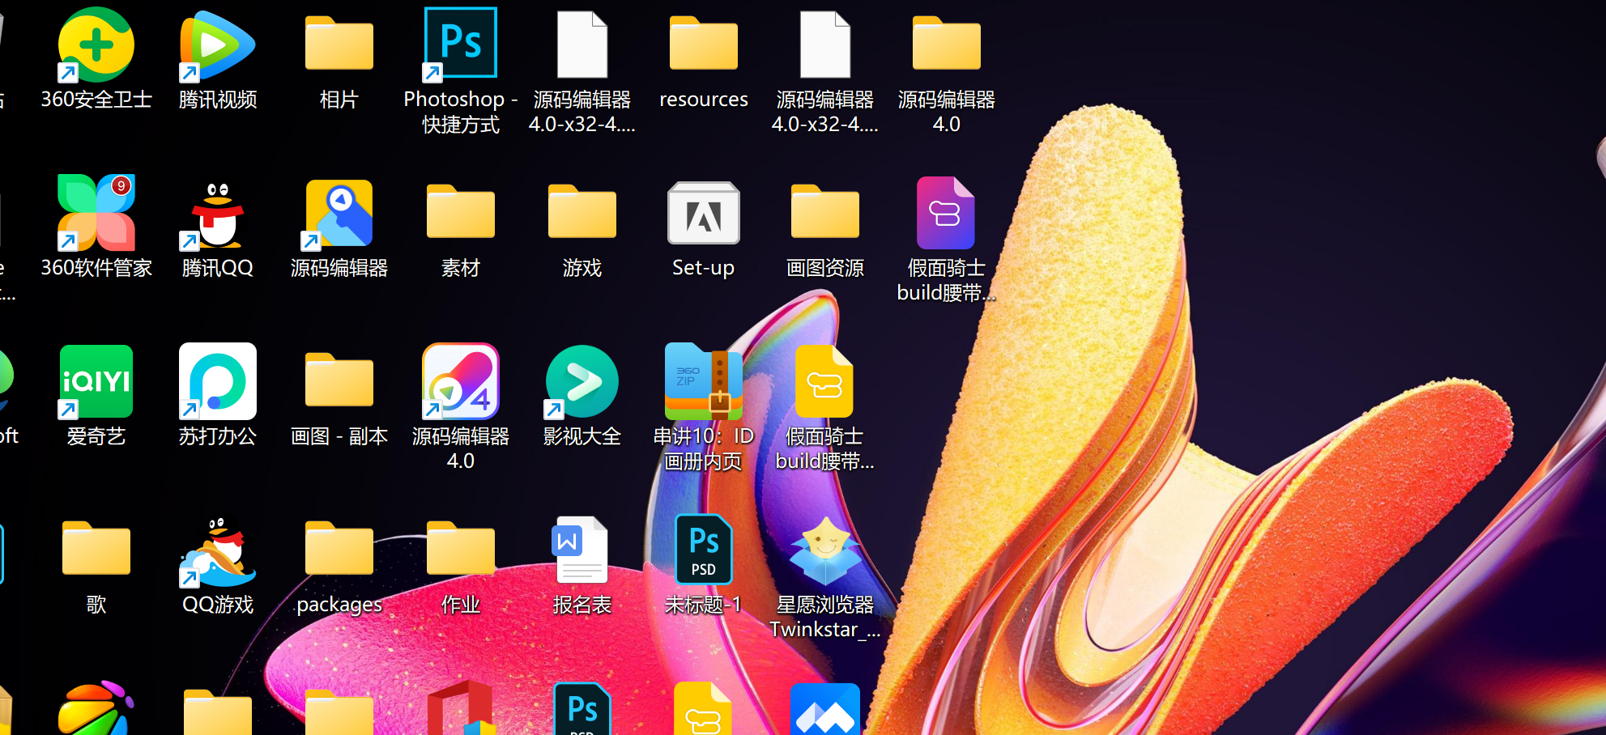Select the 游戏 folder
1606x735 pixels.
(582, 212)
